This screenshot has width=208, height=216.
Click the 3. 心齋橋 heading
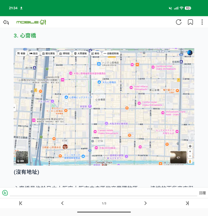pos(25,36)
